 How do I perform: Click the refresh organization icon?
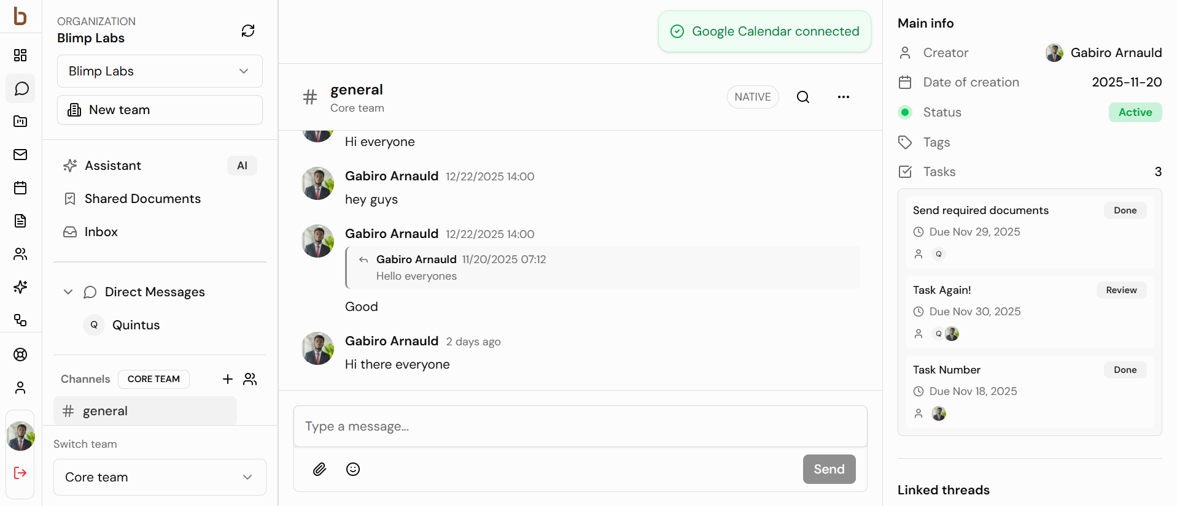tap(247, 31)
